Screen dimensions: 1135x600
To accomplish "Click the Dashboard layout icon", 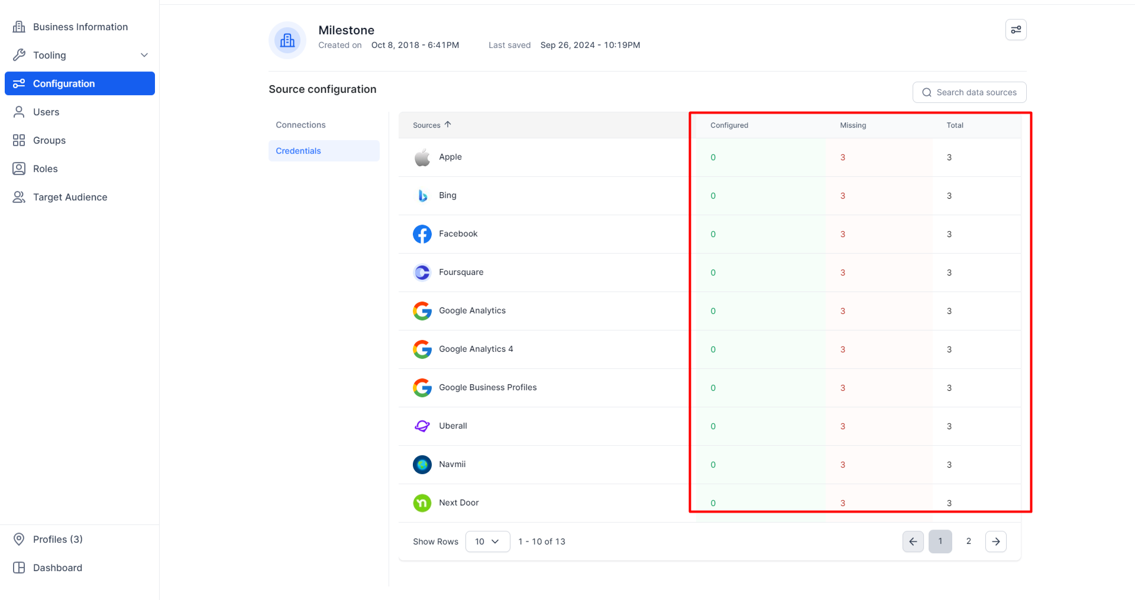I will point(19,567).
